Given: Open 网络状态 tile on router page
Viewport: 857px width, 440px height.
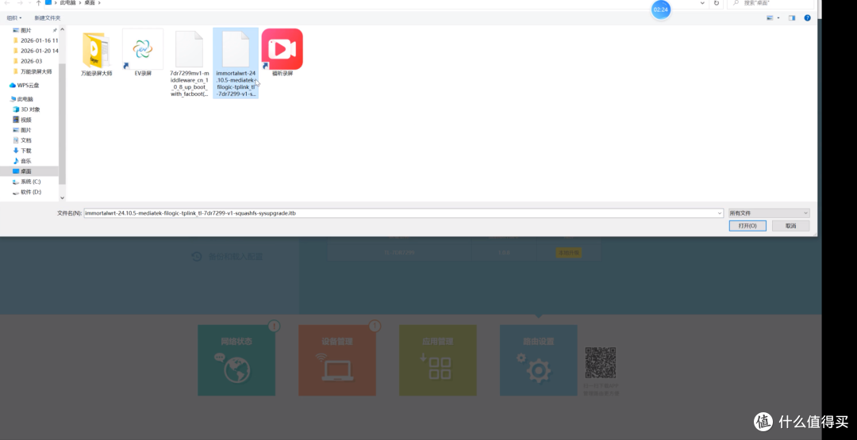Looking at the screenshot, I should tap(236, 360).
